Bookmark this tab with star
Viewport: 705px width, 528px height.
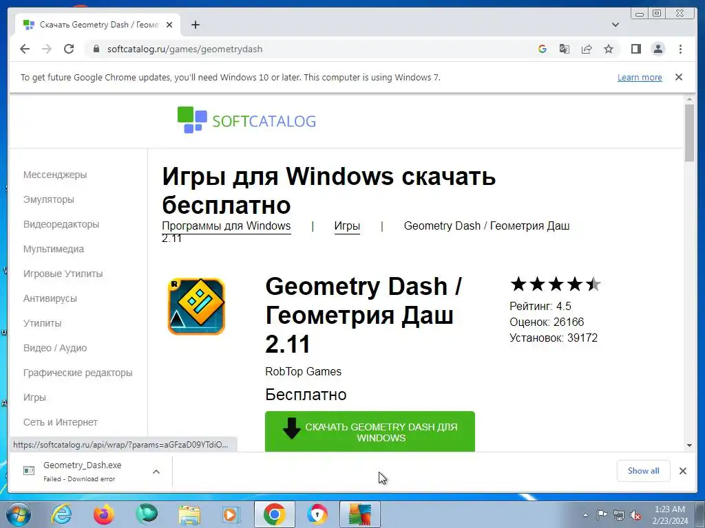point(609,49)
